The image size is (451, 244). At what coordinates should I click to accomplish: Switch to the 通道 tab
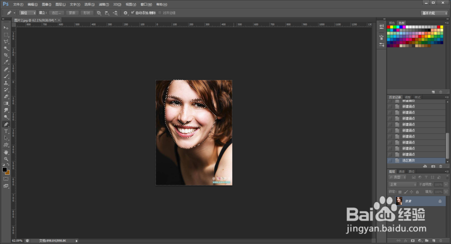point(402,172)
